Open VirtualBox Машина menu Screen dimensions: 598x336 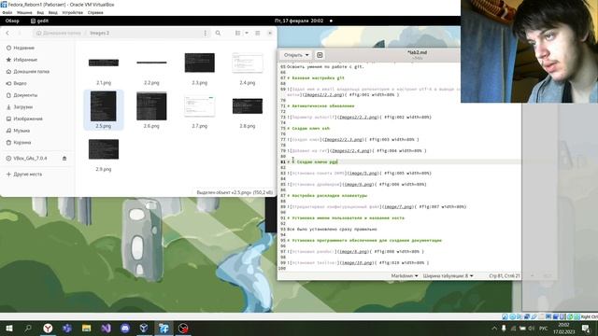(24, 12)
